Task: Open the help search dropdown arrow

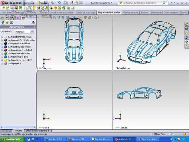Action: (x=167, y=3)
